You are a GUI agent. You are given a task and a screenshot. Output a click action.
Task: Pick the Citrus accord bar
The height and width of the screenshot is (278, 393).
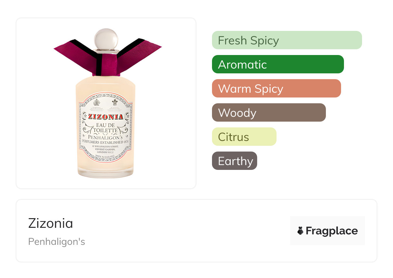[x=244, y=137]
